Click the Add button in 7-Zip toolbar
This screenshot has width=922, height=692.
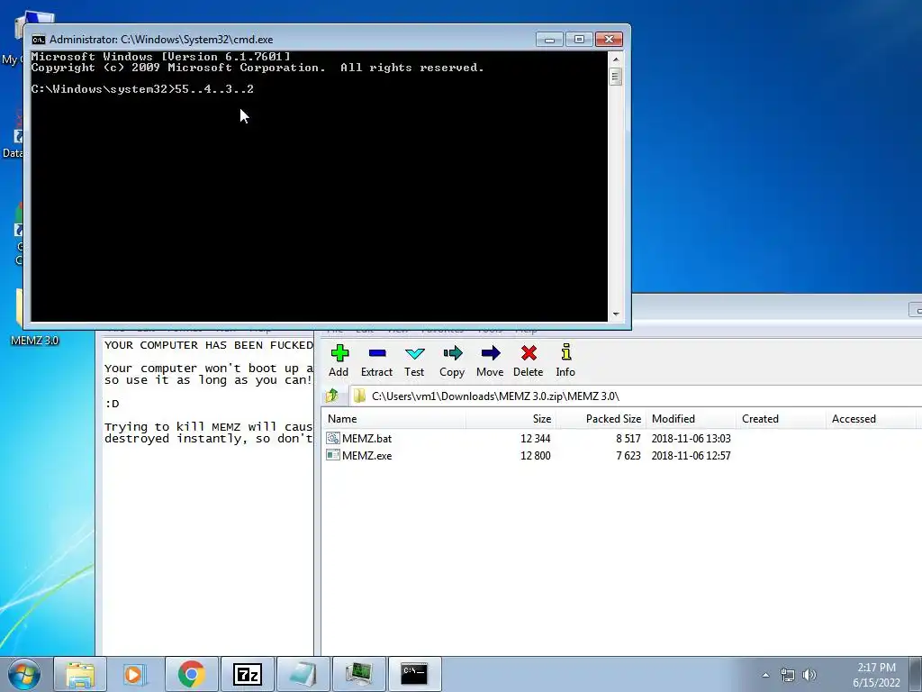coord(339,360)
